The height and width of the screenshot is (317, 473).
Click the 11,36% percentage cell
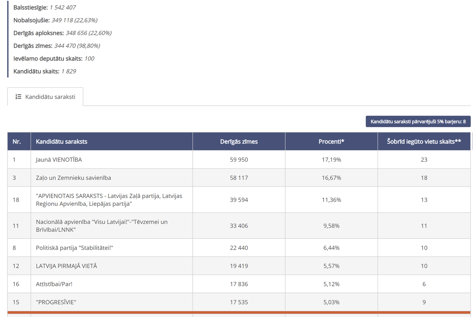coord(331,200)
